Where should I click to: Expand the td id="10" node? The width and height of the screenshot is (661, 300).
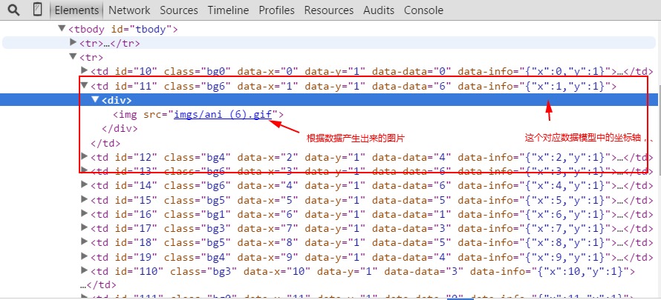84,71
